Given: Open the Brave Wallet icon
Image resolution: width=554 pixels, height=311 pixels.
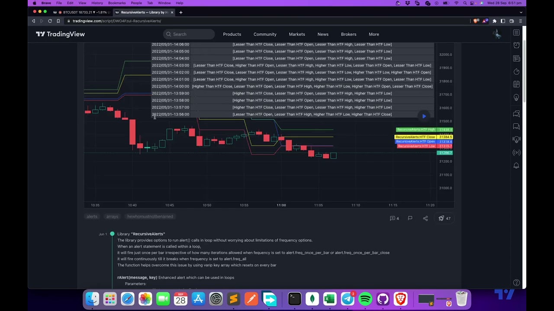Looking at the screenshot, I should tap(512, 21).
